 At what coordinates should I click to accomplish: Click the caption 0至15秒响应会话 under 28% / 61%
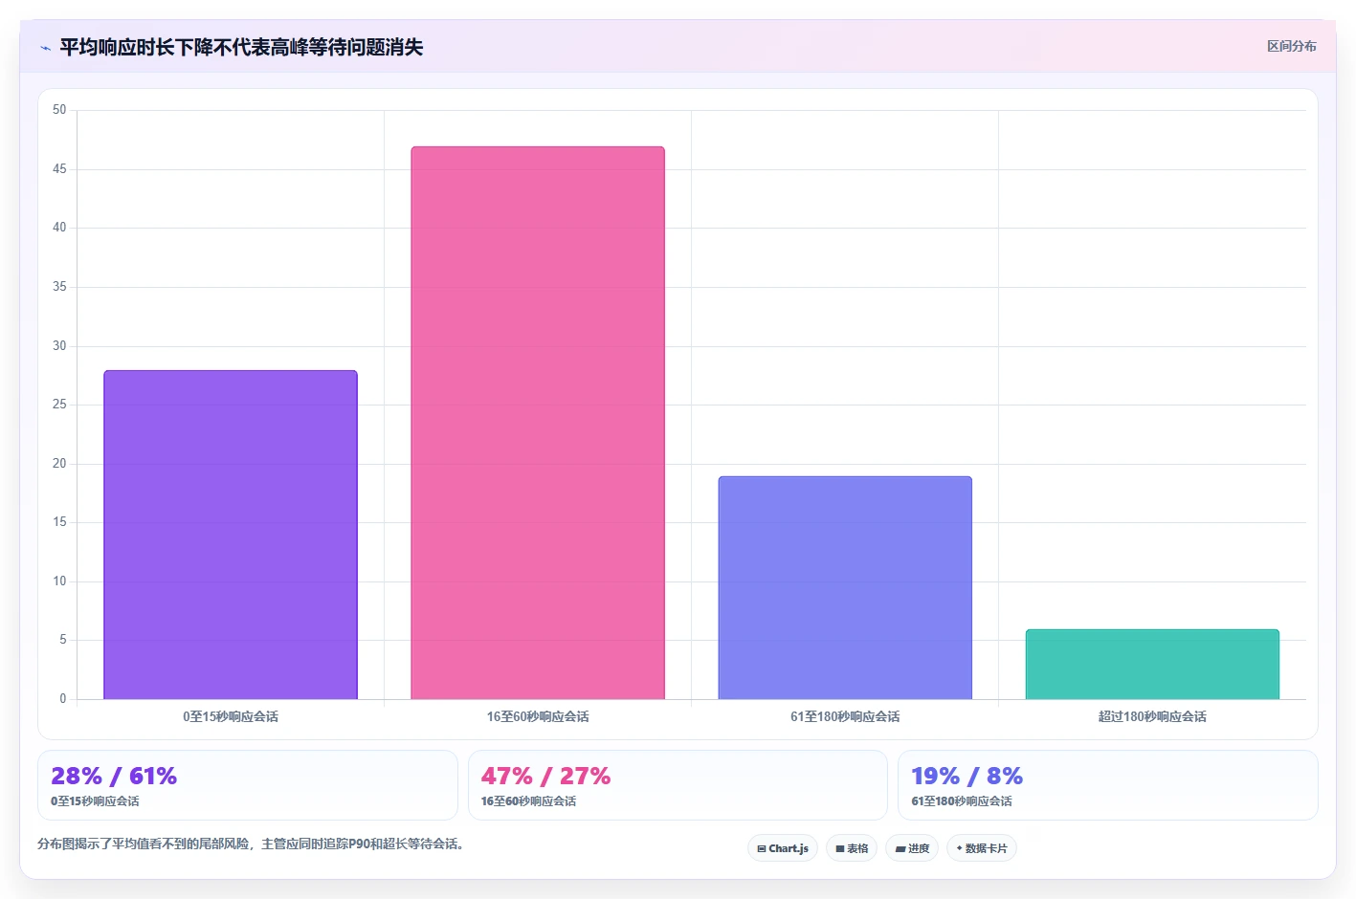pos(95,801)
